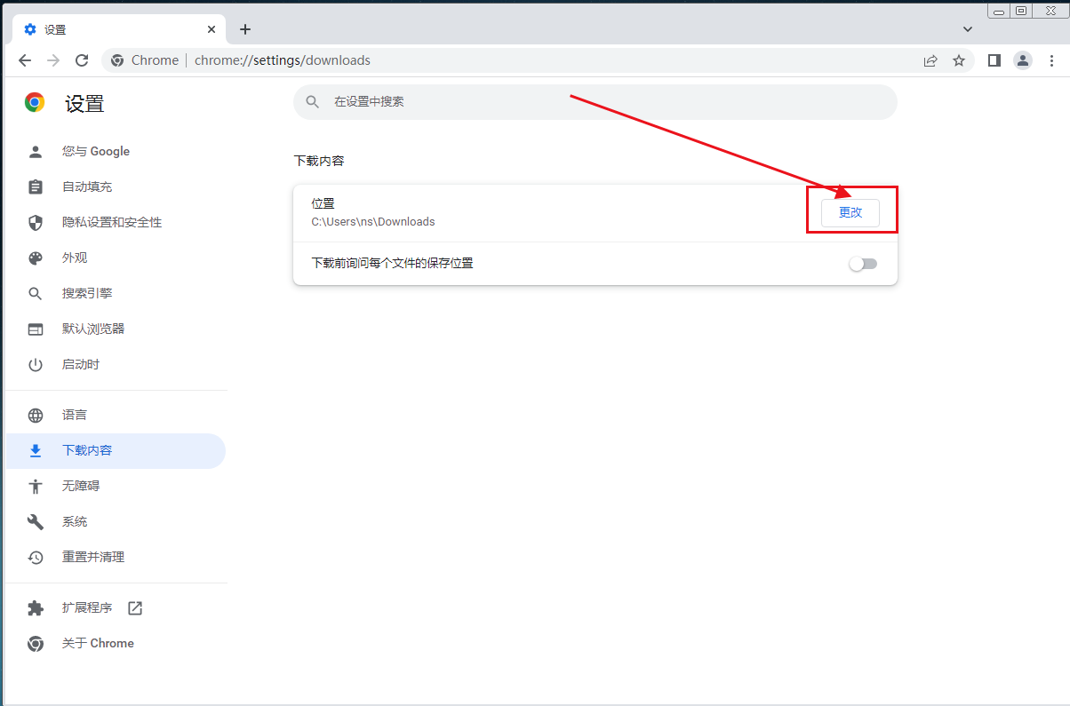Click the Chrome logo next to 设置
This screenshot has height=706, width=1070.
click(x=35, y=102)
